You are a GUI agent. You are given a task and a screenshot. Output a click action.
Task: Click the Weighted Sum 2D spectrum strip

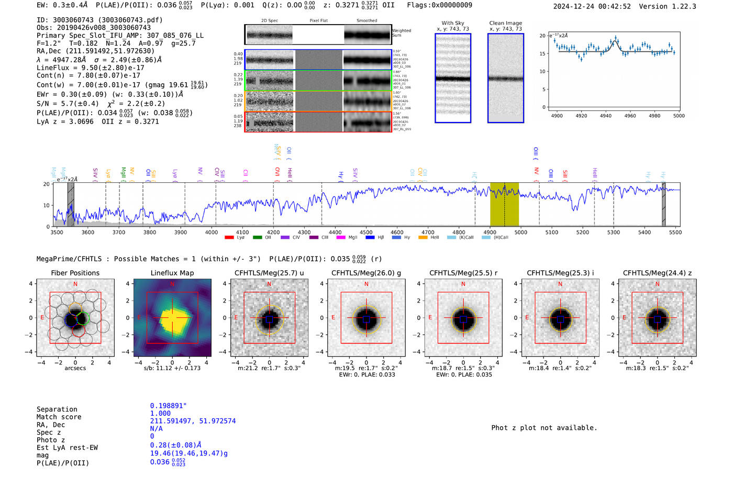click(x=318, y=35)
